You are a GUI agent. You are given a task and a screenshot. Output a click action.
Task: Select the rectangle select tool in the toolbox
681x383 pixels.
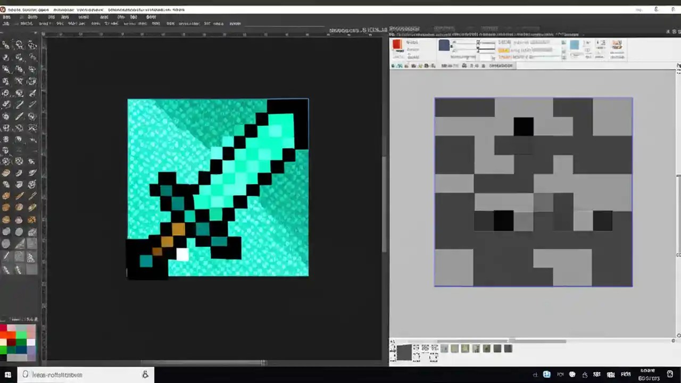pos(7,45)
